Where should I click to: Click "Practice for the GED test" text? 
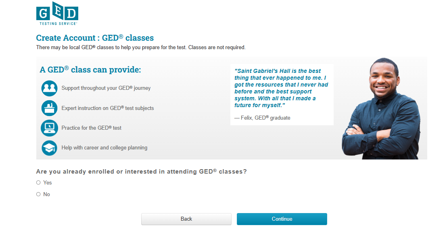[x=92, y=128]
